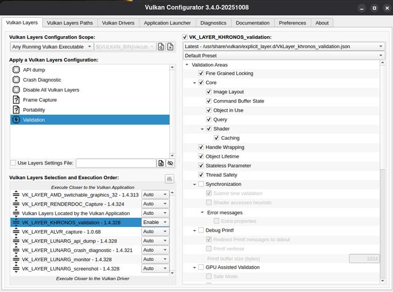Click the layers settings file browse icon
This screenshot has width=393, height=292.
click(161, 163)
